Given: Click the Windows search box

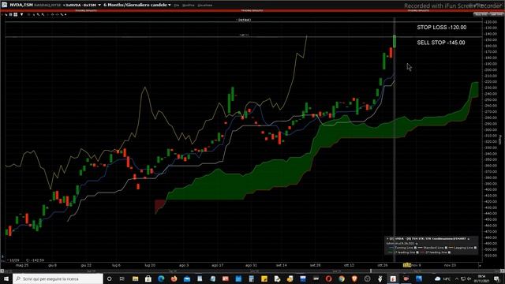Looking at the screenshot, I should click(x=58, y=278).
